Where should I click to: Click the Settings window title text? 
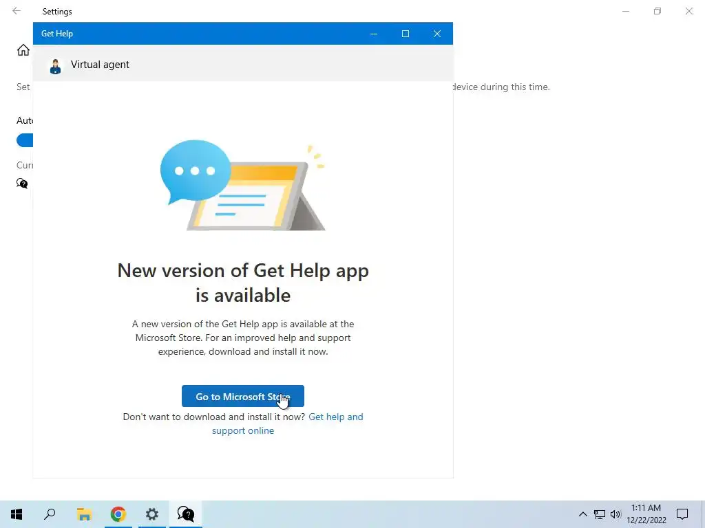pyautogui.click(x=57, y=12)
